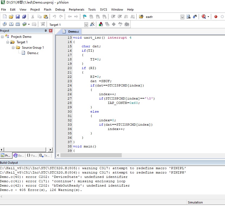Collapse the 'Source Group 1' node

[x=13, y=48]
